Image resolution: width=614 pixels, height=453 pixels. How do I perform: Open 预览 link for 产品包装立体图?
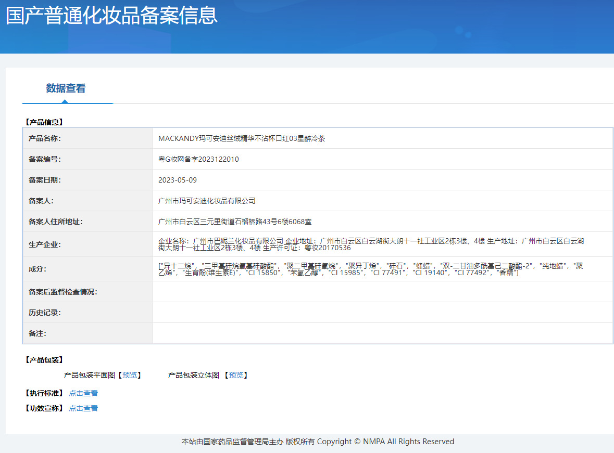click(x=236, y=375)
